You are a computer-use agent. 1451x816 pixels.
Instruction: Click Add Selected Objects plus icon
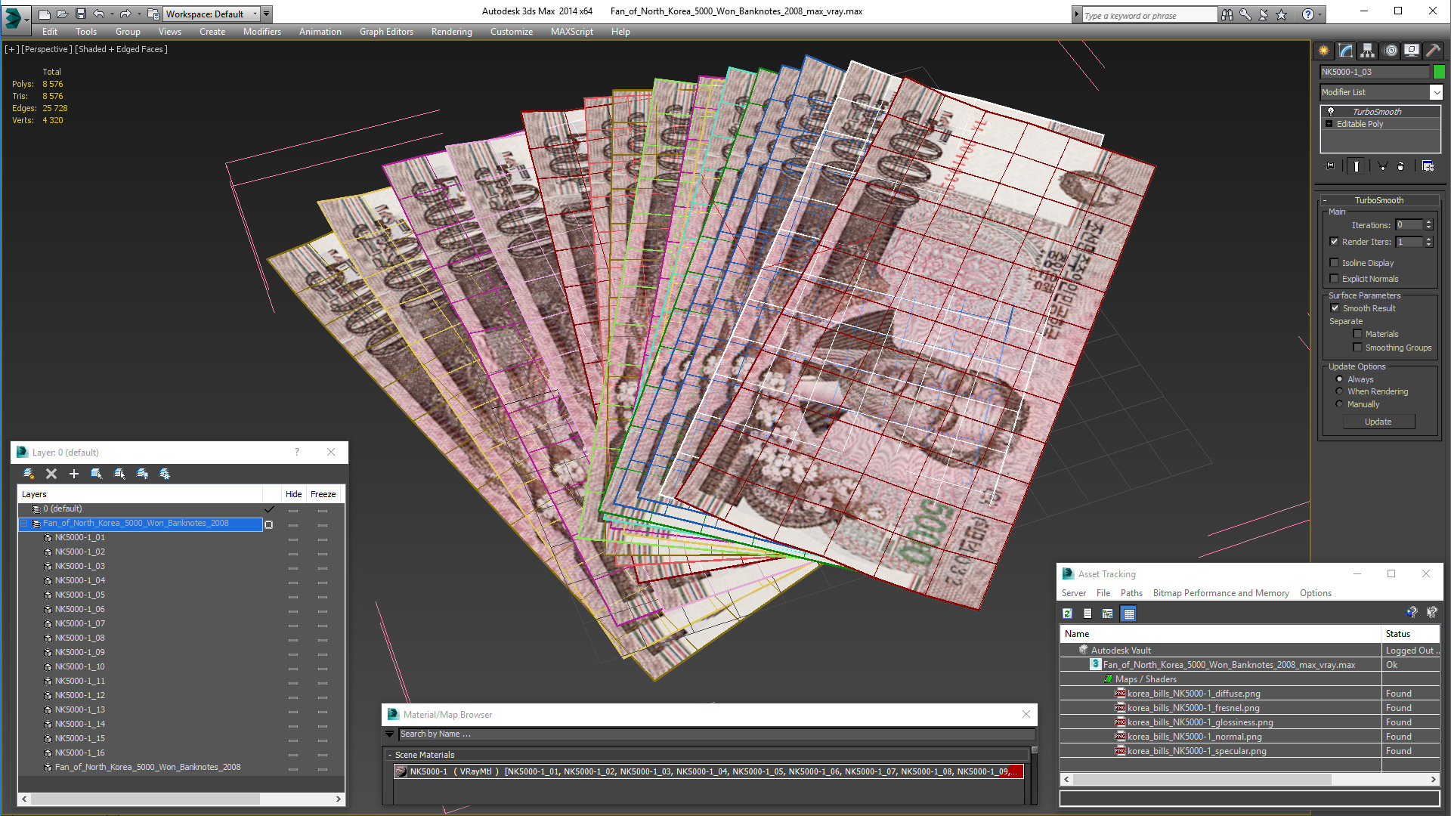tap(74, 474)
